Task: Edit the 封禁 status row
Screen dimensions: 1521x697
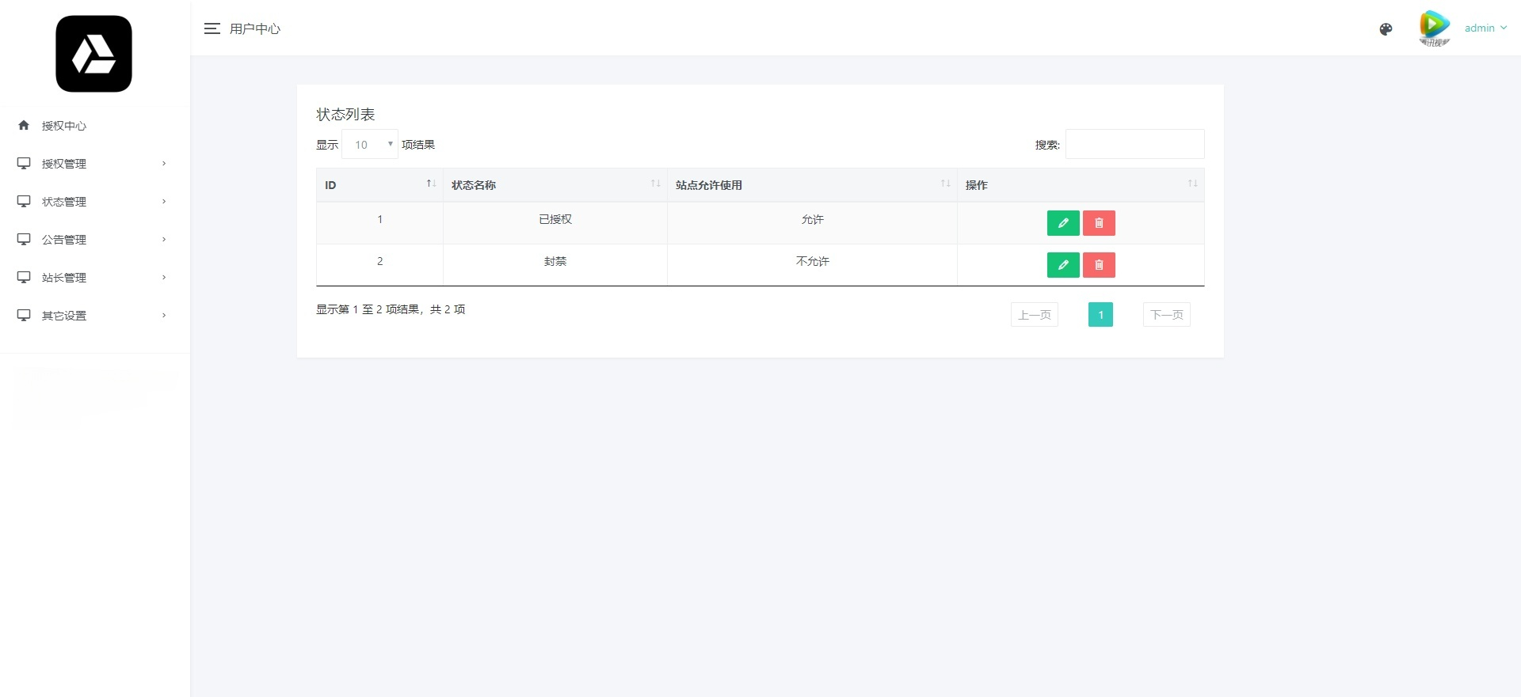Action: [x=1063, y=265]
